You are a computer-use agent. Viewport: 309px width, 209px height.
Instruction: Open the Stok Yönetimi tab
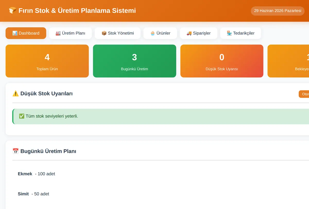click(117, 33)
